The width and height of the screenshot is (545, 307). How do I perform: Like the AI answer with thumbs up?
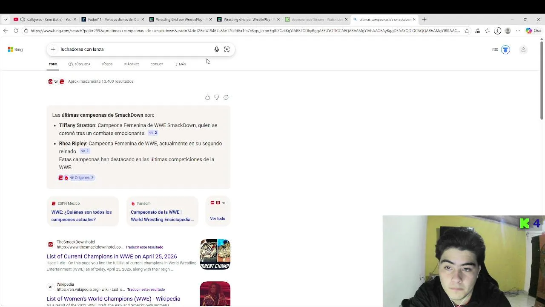point(207,97)
